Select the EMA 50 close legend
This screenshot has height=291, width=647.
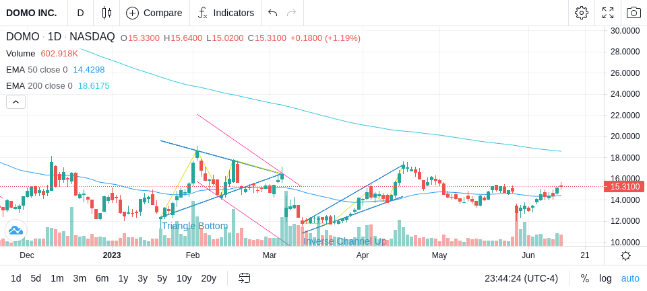(x=36, y=70)
